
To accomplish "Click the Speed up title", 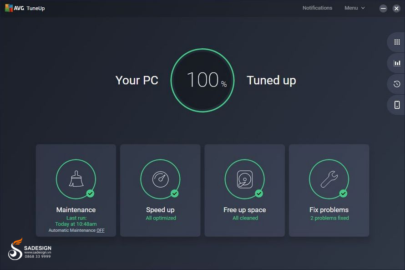I will [x=160, y=210].
